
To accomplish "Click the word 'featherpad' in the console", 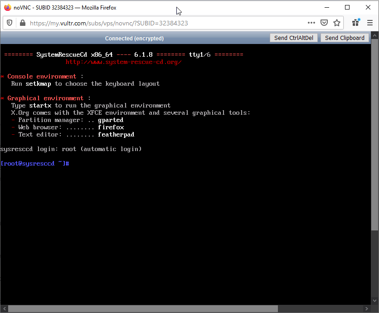I will pos(116,134).
